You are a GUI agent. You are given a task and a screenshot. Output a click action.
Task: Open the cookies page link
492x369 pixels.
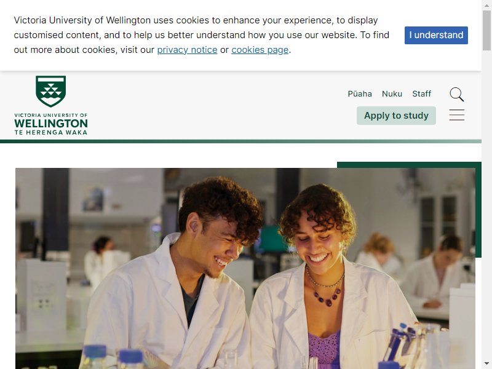260,50
